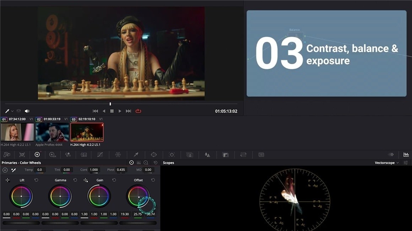The height and width of the screenshot is (231, 412).
Task: Open the Qualifier eyedropper palette
Action: (136, 155)
